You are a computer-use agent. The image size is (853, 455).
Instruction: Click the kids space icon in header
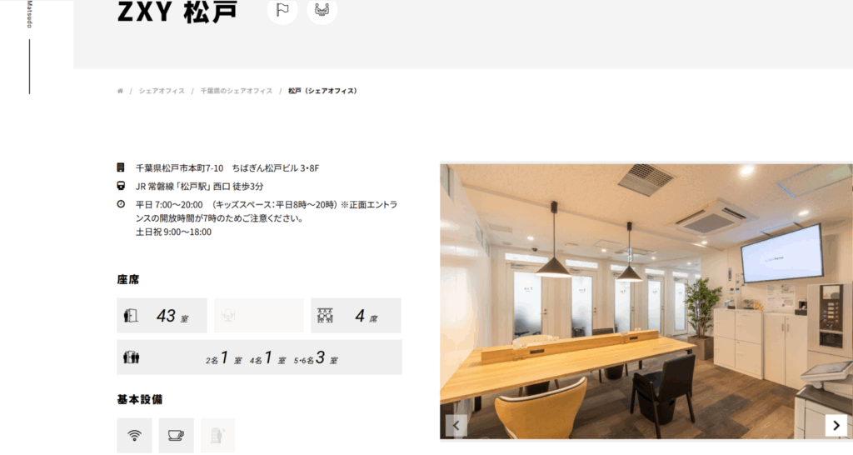tap(322, 10)
